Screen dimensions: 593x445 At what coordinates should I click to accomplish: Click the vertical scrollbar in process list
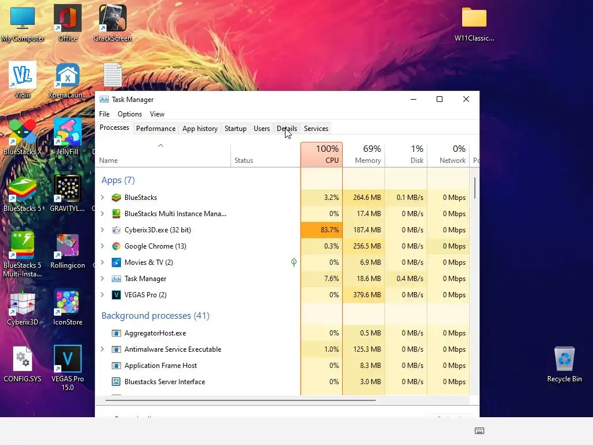point(475,188)
